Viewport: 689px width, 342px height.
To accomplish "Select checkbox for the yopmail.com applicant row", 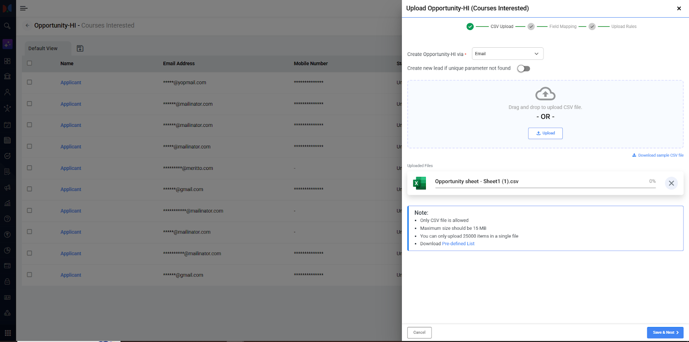I will [29, 82].
